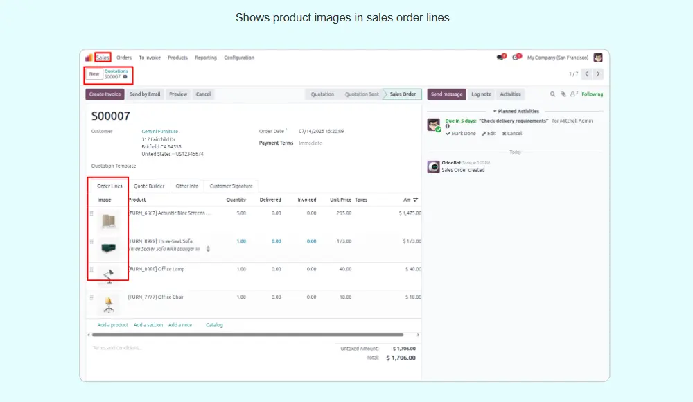Click the trash icon on Three-Seat Sofa line
Image resolution: width=693 pixels, height=402 pixels.
[x=208, y=249]
